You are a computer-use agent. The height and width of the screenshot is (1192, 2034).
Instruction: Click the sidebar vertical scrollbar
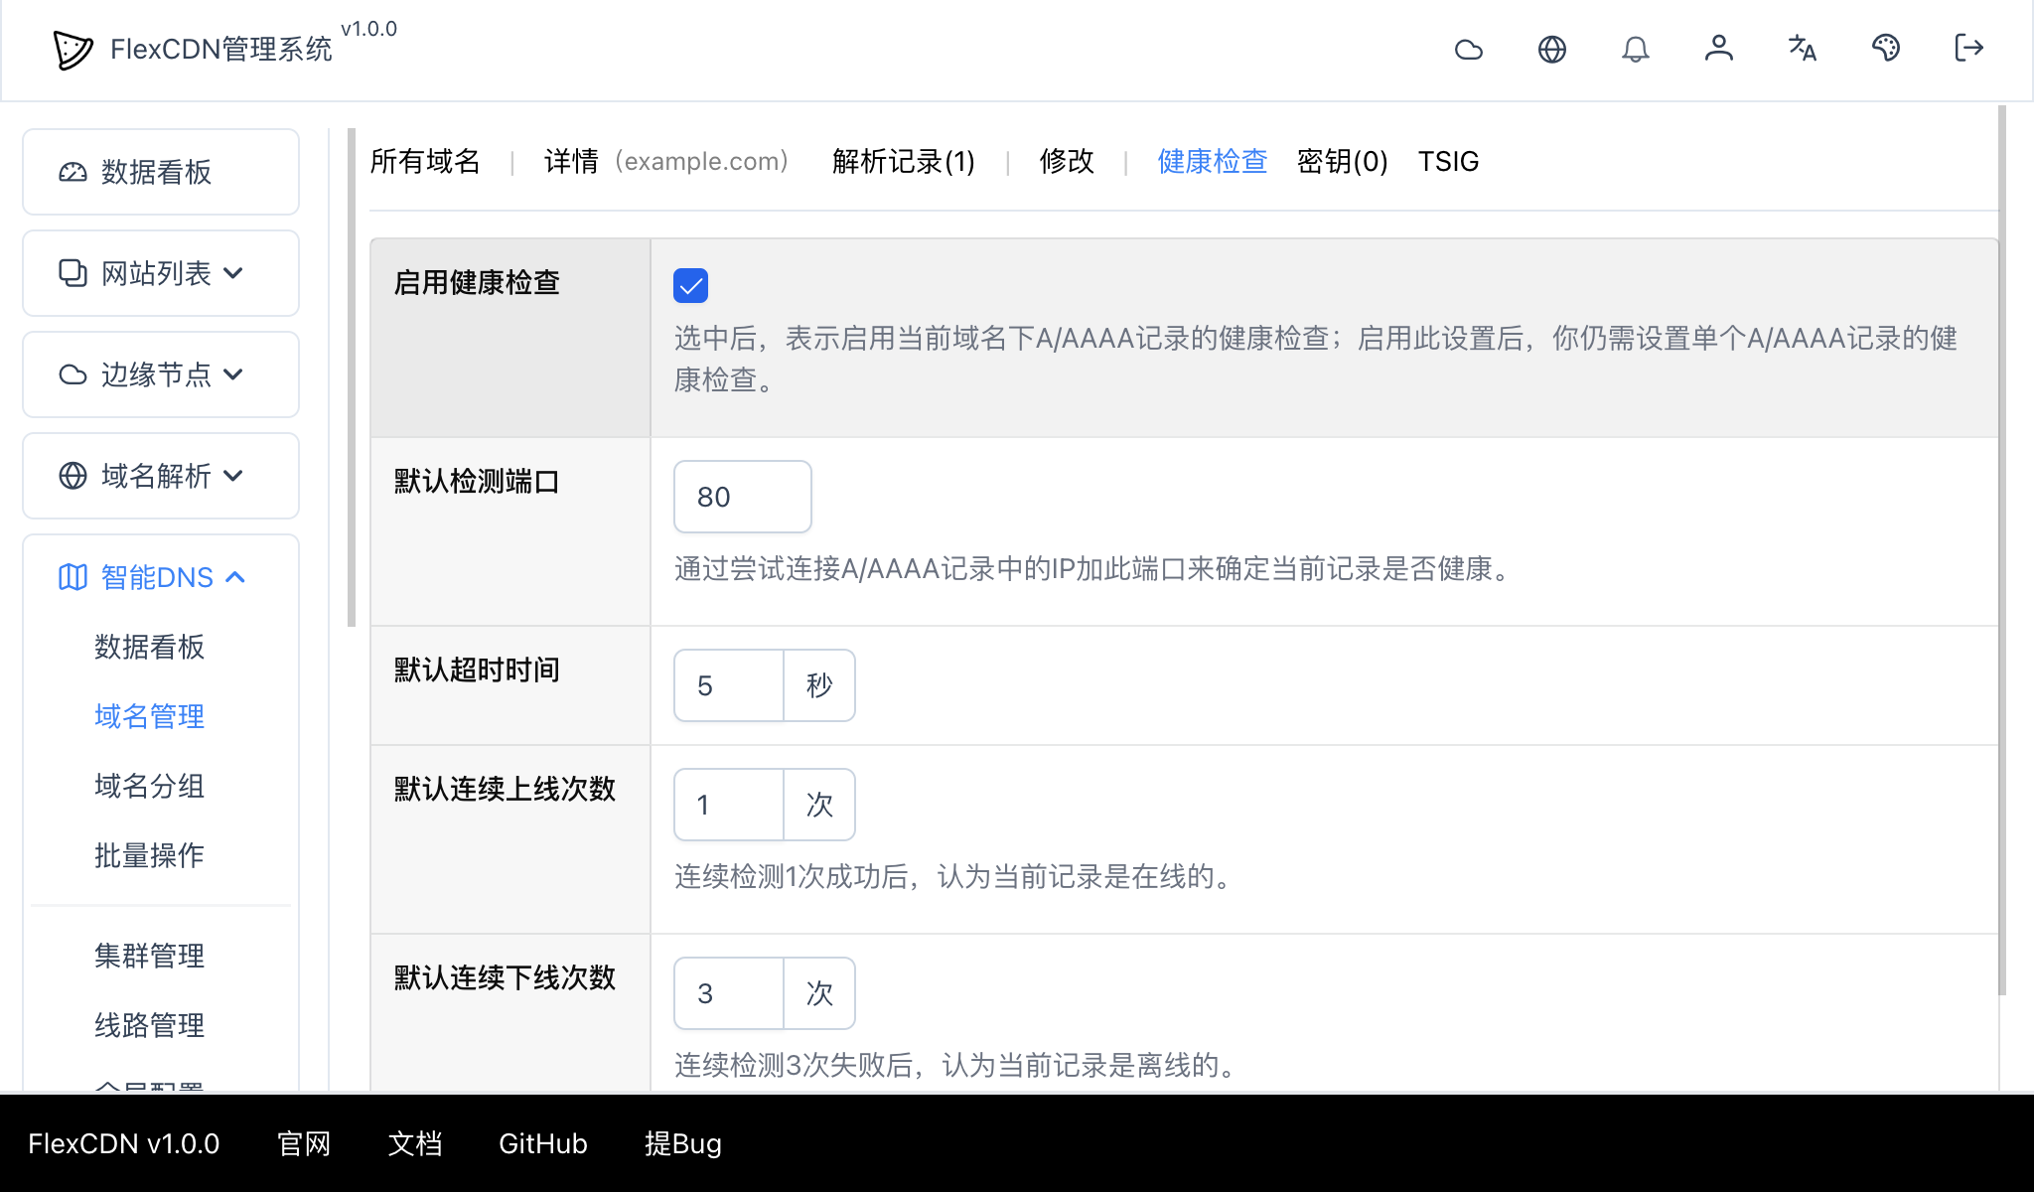click(x=352, y=377)
